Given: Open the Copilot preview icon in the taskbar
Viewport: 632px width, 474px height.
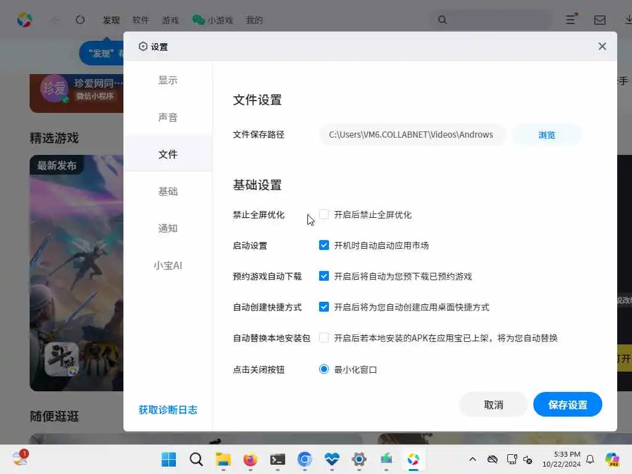Looking at the screenshot, I should 612,459.
